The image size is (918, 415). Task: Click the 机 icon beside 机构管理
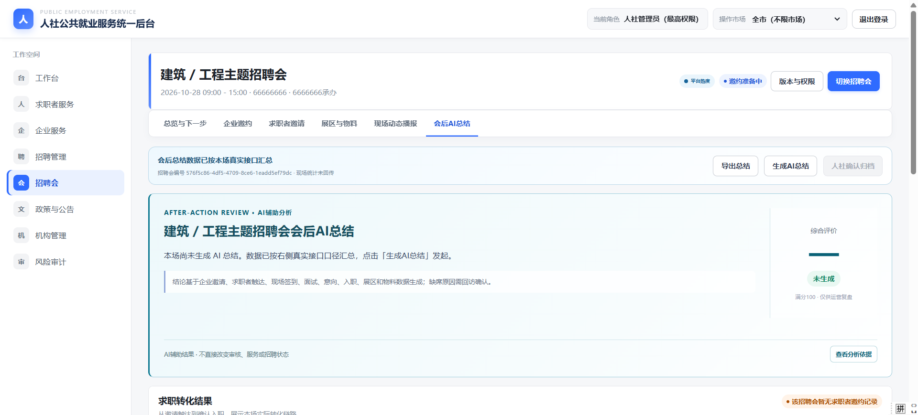coord(21,235)
